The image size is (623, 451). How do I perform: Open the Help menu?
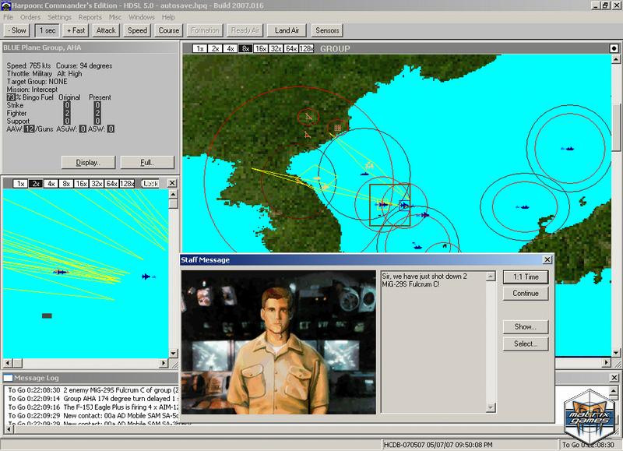pyautogui.click(x=168, y=17)
